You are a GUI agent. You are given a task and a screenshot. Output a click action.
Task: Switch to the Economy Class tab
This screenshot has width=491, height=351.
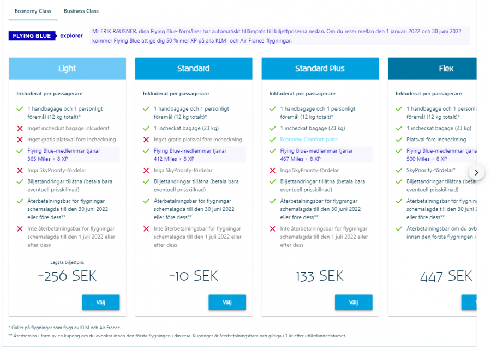33,11
